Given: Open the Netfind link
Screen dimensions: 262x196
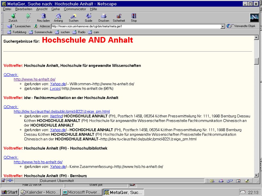Looking at the screenshot, I should 56,116.
